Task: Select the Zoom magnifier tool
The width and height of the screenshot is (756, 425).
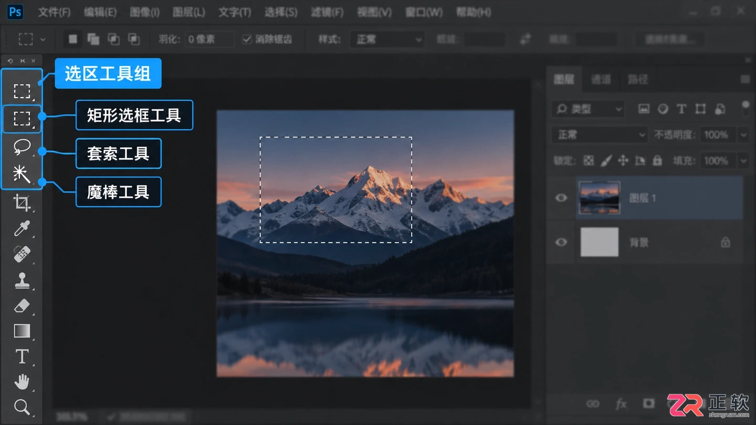Action: 22,407
